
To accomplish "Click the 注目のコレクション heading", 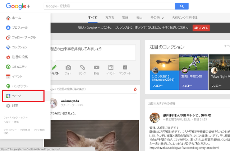I will 167,47.
